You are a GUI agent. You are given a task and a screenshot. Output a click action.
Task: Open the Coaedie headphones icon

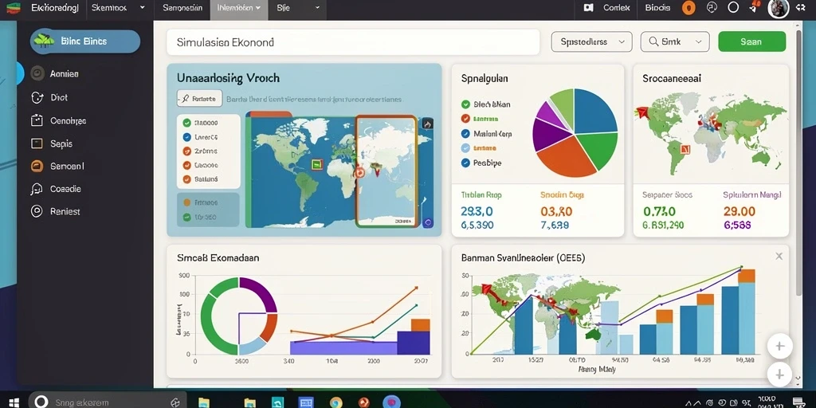pos(37,189)
